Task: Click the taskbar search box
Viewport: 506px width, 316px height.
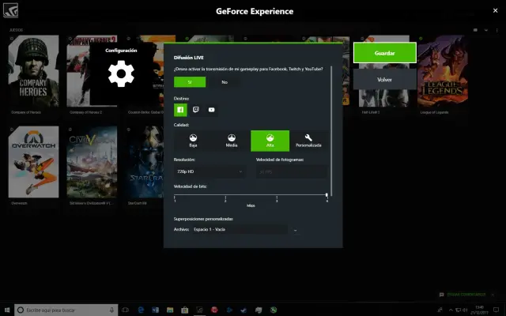Action: pos(66,310)
